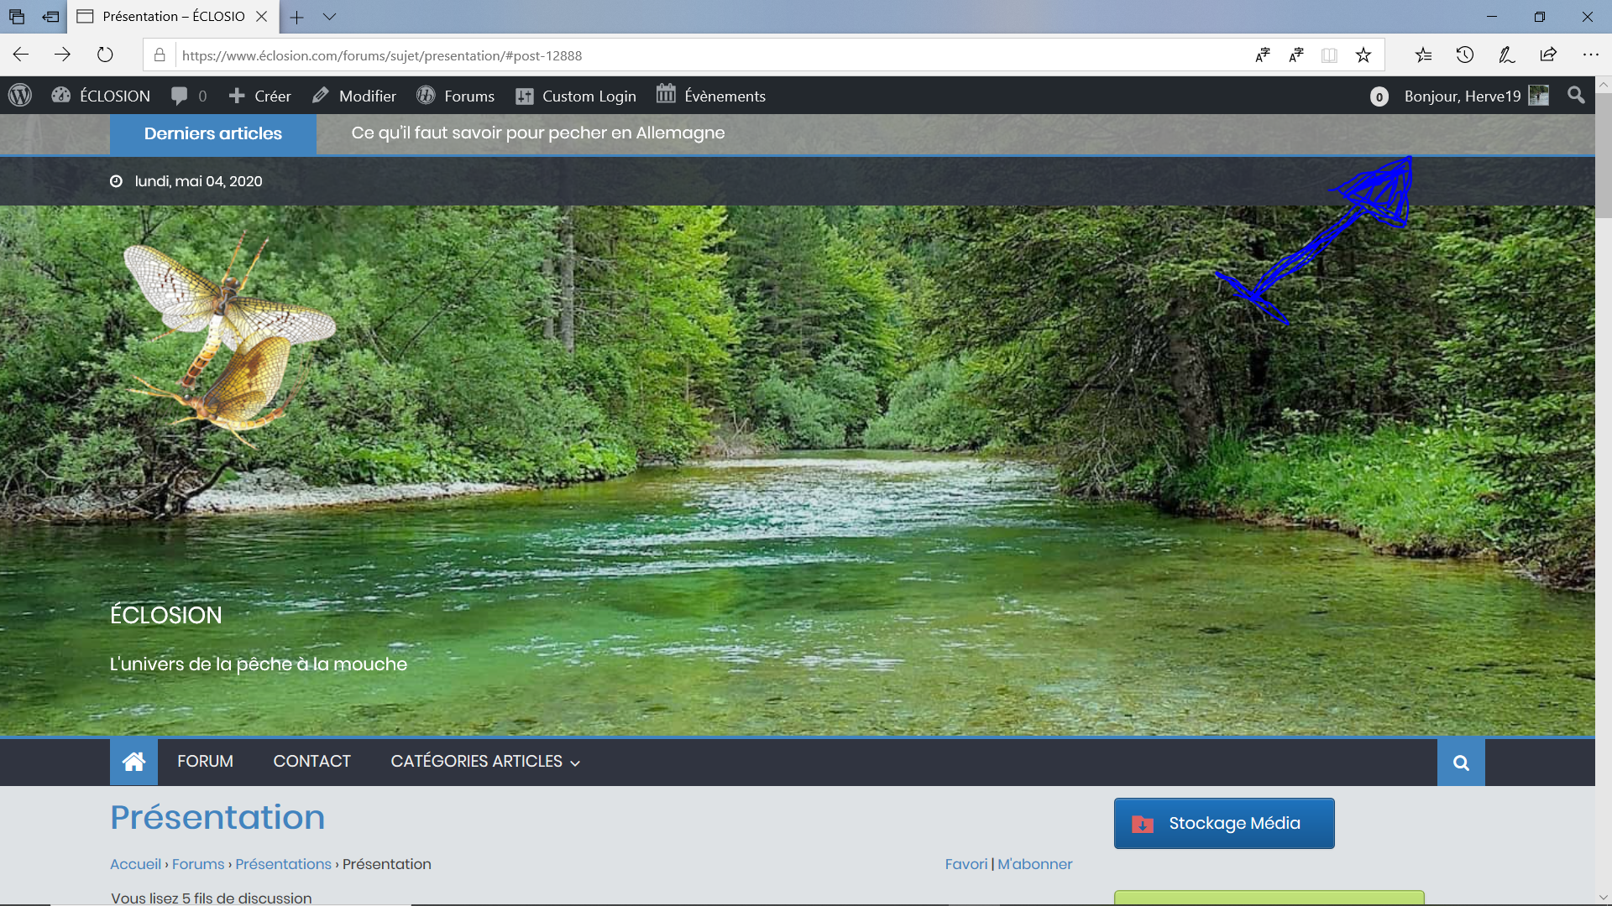Image resolution: width=1612 pixels, height=906 pixels.
Task: Click the Derniers articles tab
Action: tap(213, 133)
